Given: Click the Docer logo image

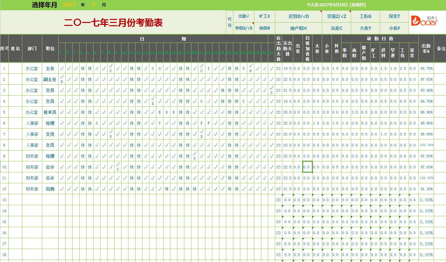Looking at the screenshot, I should [x=424, y=21].
